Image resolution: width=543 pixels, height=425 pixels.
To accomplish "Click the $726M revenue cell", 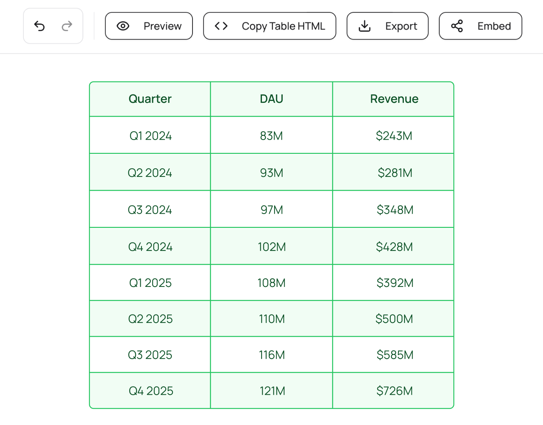I will point(394,390).
